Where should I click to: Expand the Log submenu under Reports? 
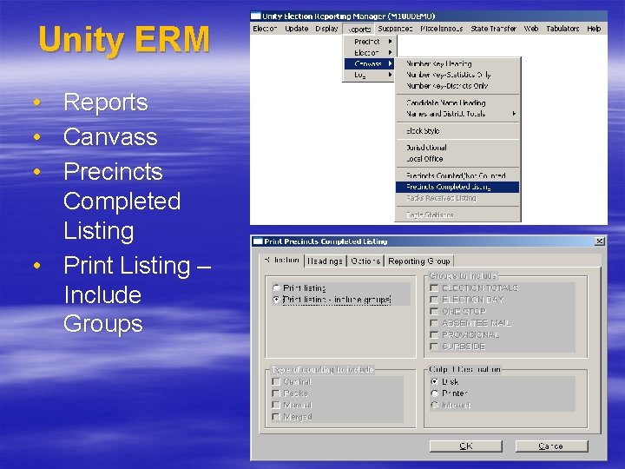[369, 75]
